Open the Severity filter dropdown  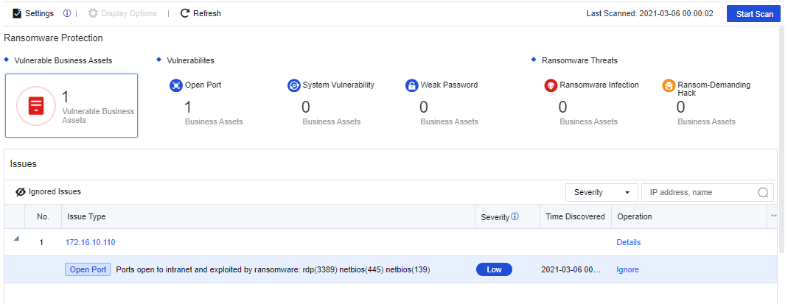click(601, 192)
